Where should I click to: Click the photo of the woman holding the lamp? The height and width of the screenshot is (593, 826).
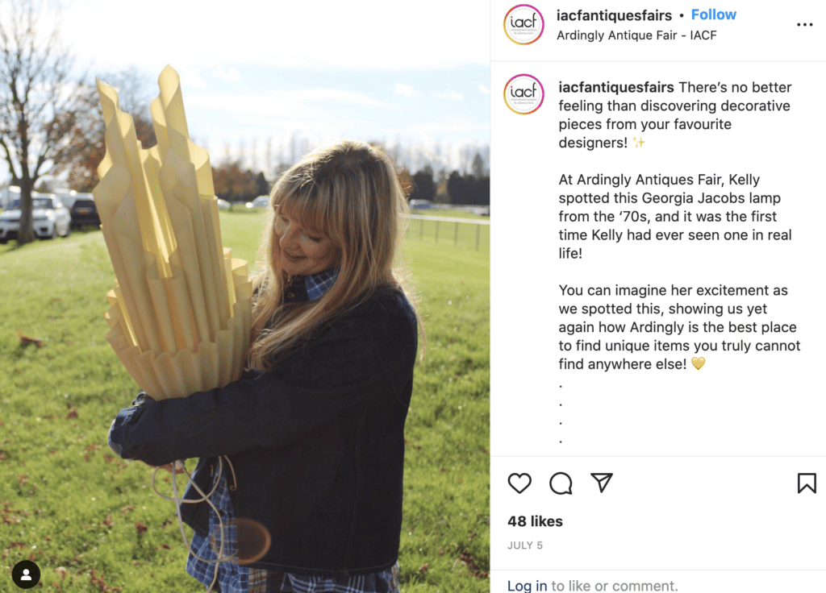click(x=245, y=296)
